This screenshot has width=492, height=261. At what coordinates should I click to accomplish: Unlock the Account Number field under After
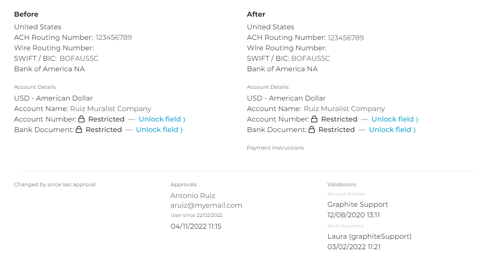395,119
